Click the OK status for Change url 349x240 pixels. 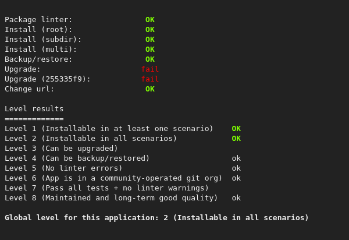click(149, 89)
